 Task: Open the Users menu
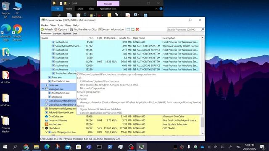68,25
